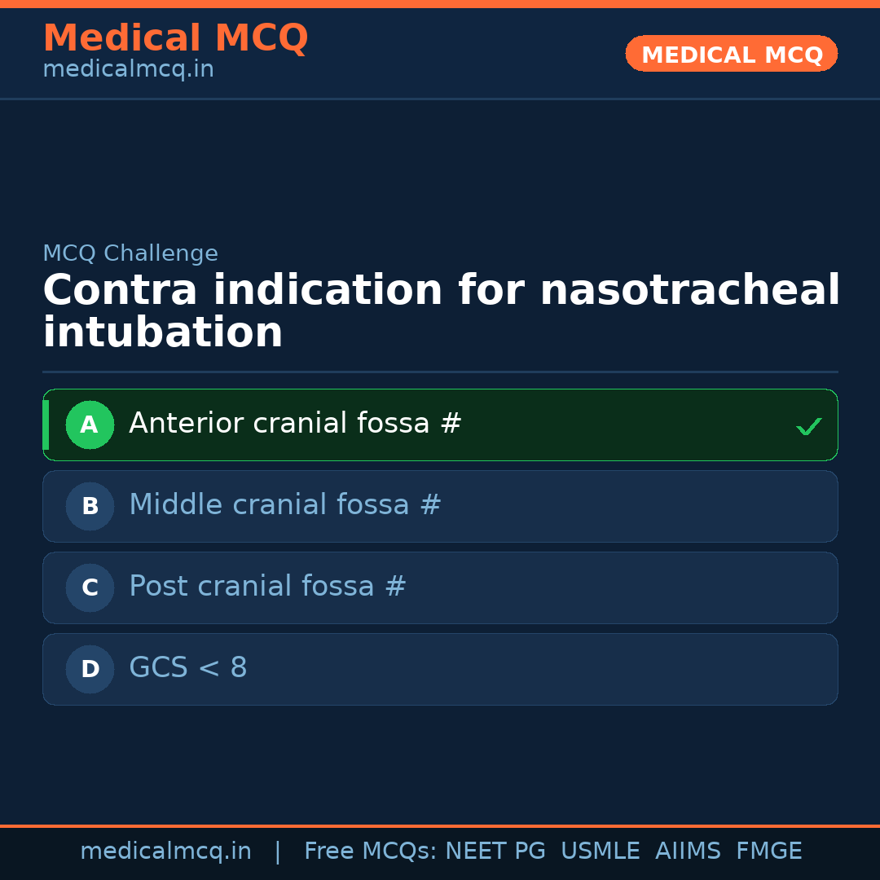880x880 pixels.
Task: Open medicalmcq.in link in the footer
Action: [165, 851]
